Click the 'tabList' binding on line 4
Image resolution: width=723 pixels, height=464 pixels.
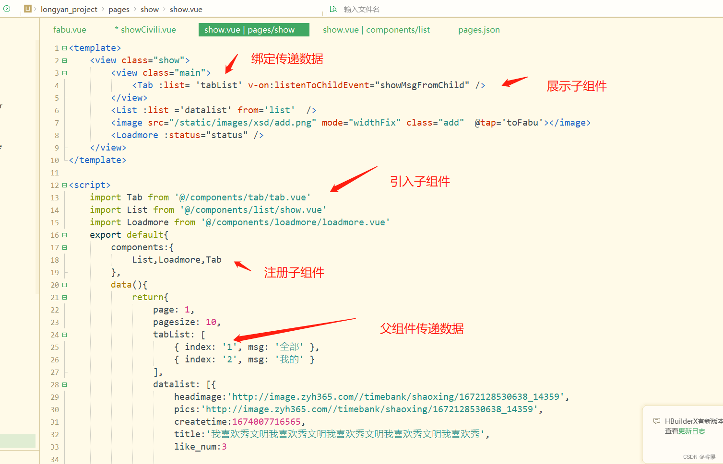[x=219, y=85]
